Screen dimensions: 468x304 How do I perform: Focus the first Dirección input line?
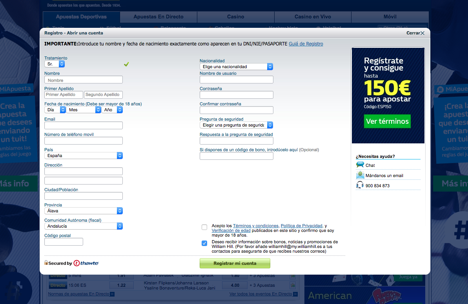[84, 171]
